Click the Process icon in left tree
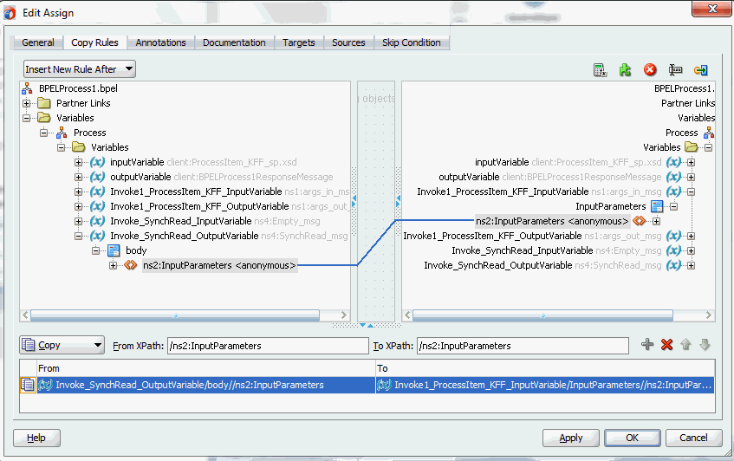The height and width of the screenshot is (461, 734). pyautogui.click(x=62, y=133)
